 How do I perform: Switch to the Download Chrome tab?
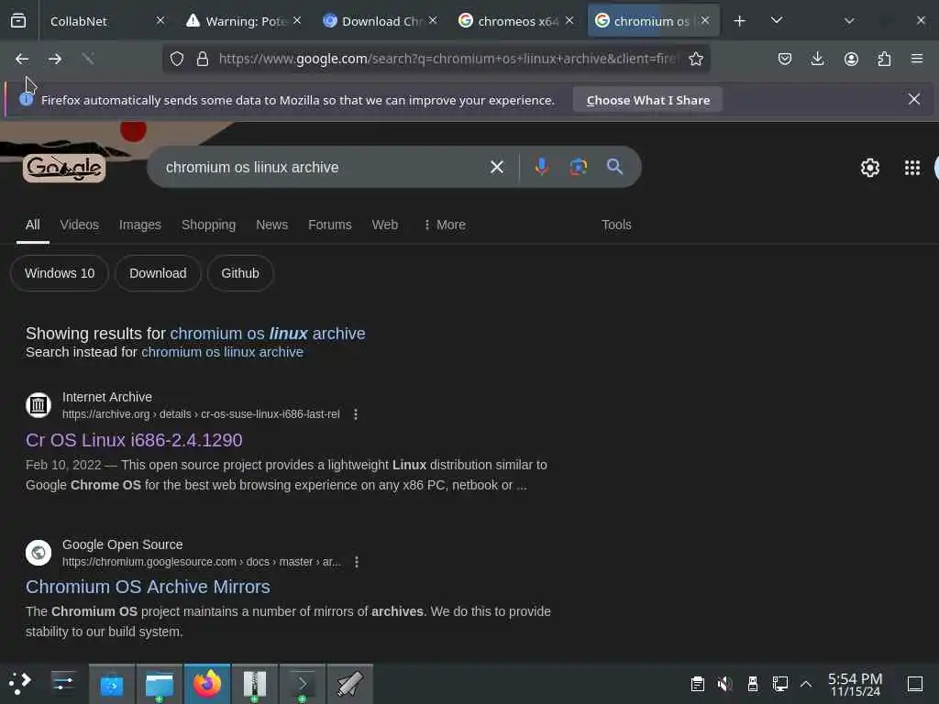pyautogui.click(x=380, y=21)
